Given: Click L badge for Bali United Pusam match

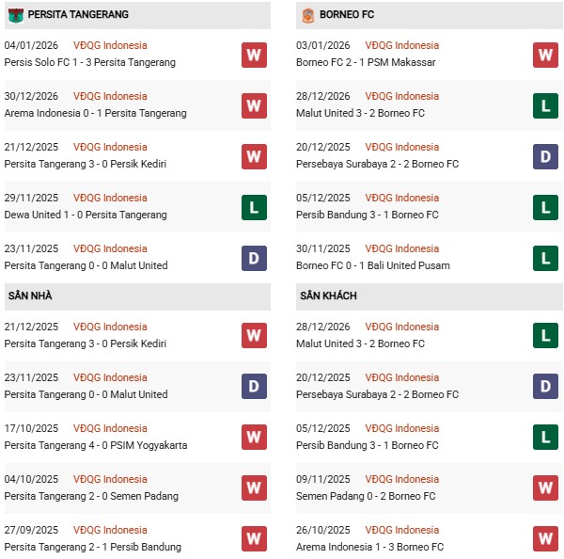Looking at the screenshot, I should tap(545, 258).
